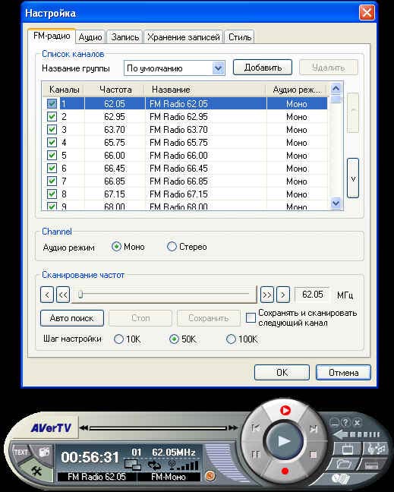Uncheck the channel 4 checkbox
Image resolution: width=394 pixels, height=492 pixels.
coord(52,143)
